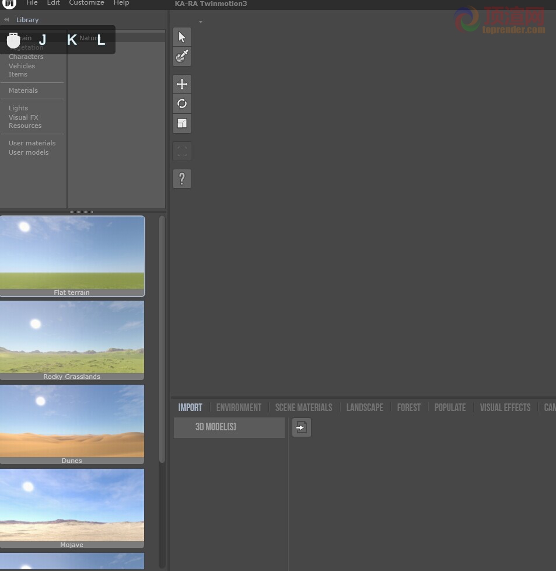Image resolution: width=556 pixels, height=571 pixels.
Task: Open the Materials library category
Action: tap(23, 90)
